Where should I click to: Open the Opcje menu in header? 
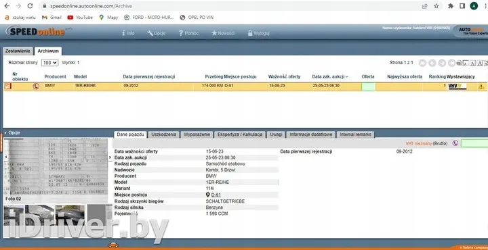click(157, 33)
